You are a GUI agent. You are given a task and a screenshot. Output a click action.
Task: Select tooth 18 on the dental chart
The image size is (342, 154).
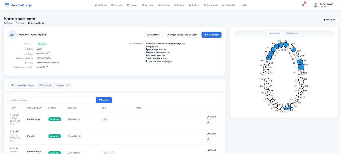(x=266, y=72)
